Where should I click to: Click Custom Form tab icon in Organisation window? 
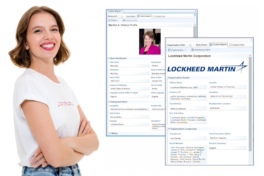[230, 45]
